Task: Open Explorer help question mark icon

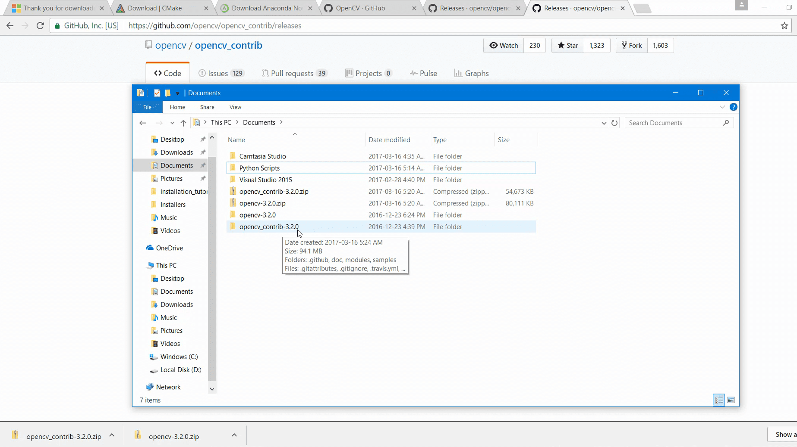Action: coord(733,107)
